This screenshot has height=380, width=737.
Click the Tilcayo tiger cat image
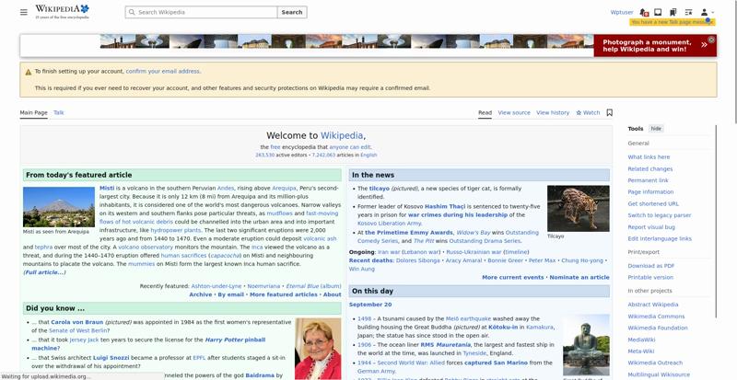pyautogui.click(x=579, y=208)
